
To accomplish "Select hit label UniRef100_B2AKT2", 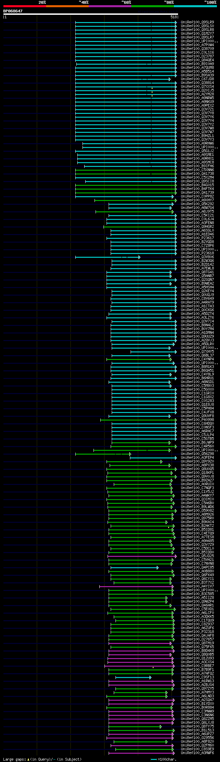I will point(197,526).
